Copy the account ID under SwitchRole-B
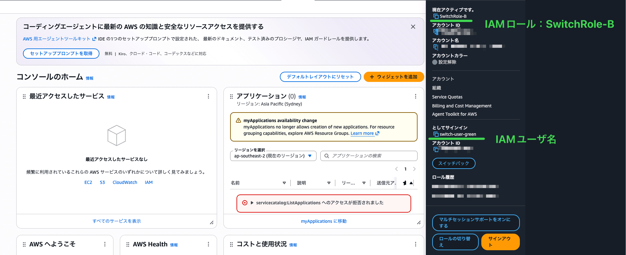The width and height of the screenshot is (626, 255). [436, 32]
